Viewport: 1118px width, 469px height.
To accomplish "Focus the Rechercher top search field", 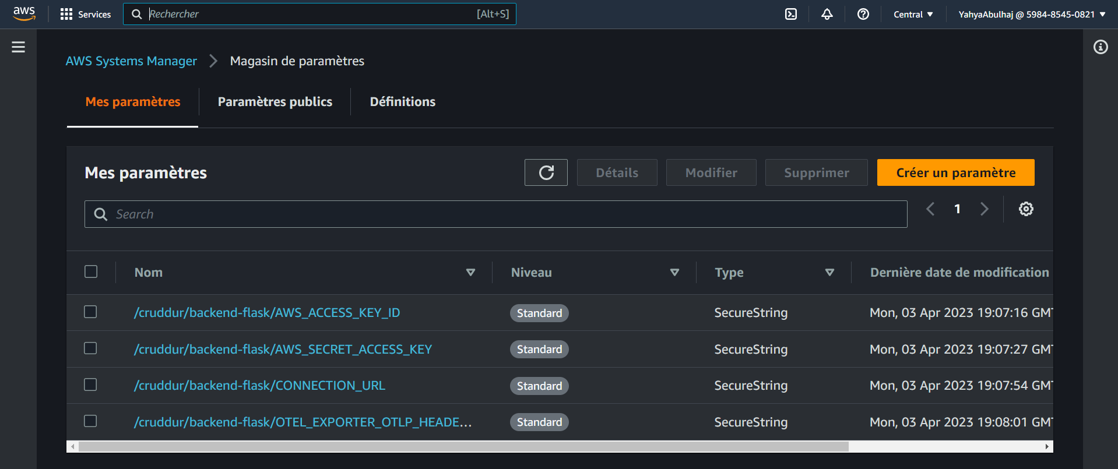I will coord(319,14).
